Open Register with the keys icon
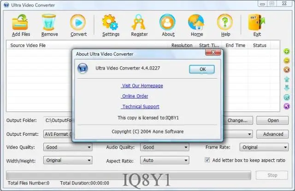The height and width of the screenshot is (191, 295). tap(138, 23)
